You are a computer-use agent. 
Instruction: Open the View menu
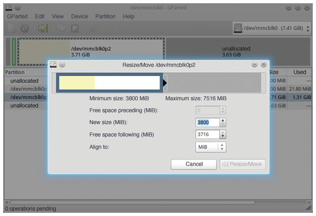click(58, 16)
